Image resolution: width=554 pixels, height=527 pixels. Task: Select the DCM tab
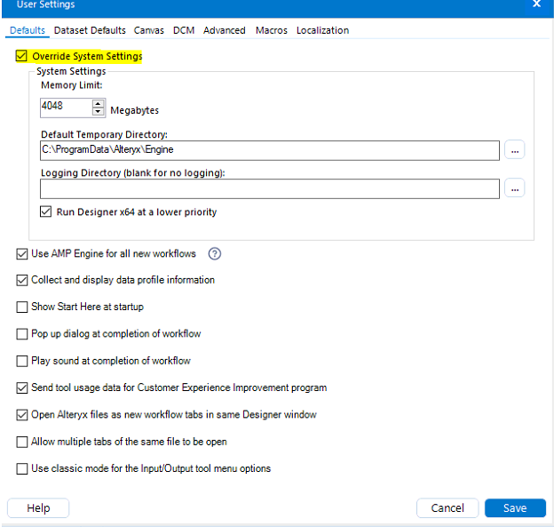pyautogui.click(x=184, y=30)
